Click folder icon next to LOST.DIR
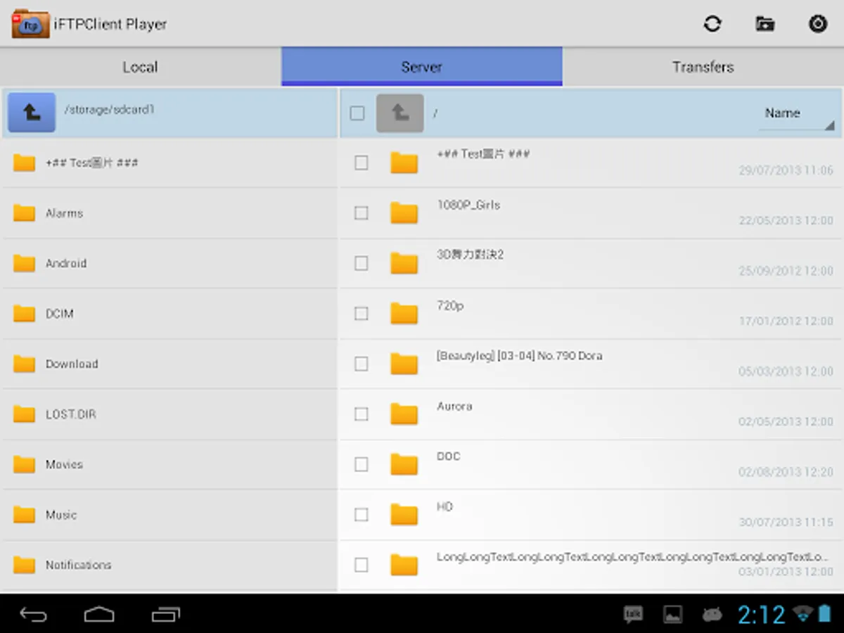The height and width of the screenshot is (633, 844). click(x=24, y=414)
